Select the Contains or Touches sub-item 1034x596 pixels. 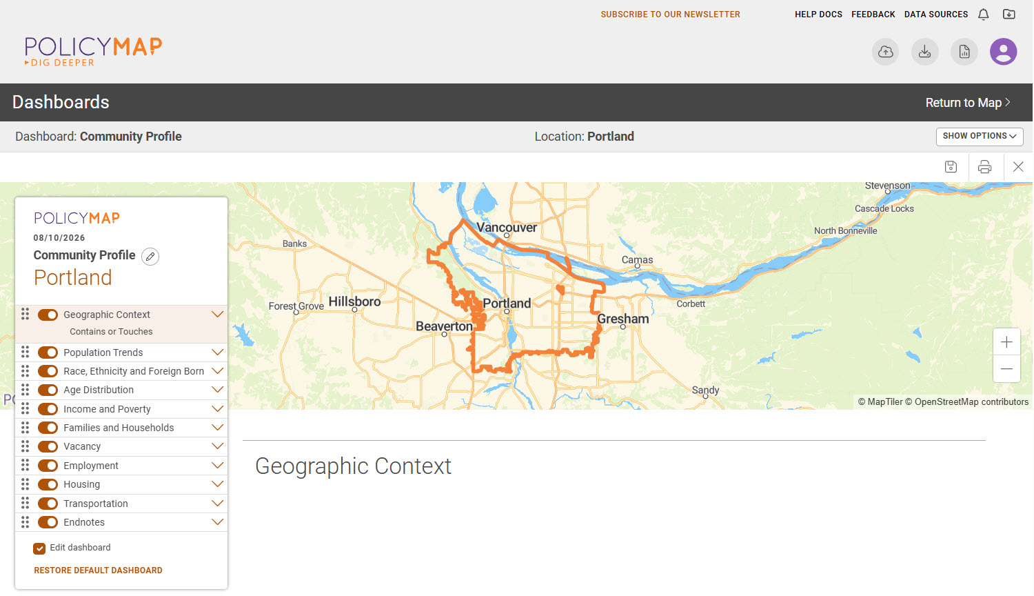pyautogui.click(x=111, y=332)
